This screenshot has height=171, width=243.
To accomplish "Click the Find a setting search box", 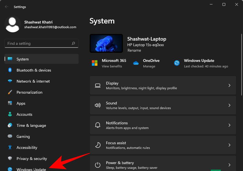I will (x=39, y=43).
